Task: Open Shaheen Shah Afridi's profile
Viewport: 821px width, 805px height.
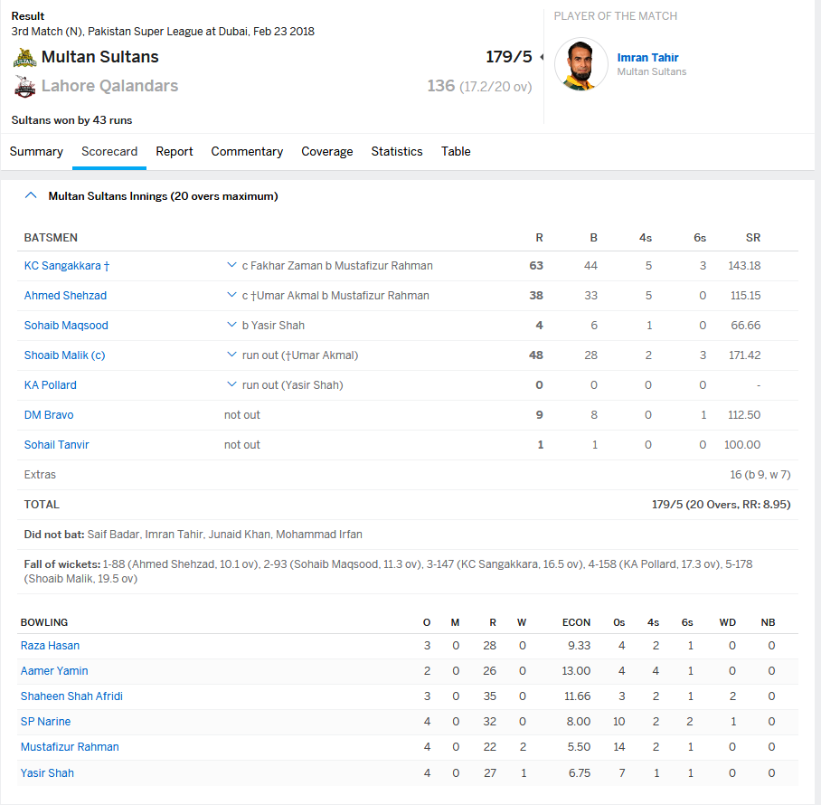Action: coord(71,696)
